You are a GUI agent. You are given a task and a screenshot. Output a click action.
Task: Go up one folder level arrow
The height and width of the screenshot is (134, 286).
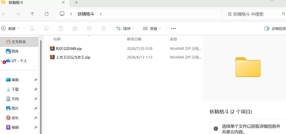[x=32, y=14]
